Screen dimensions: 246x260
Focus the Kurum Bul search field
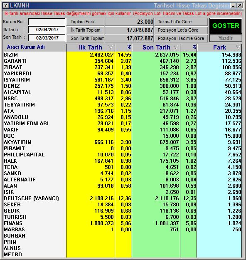point(47,22)
